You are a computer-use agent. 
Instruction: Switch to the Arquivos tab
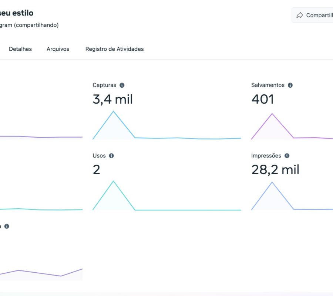[58, 49]
